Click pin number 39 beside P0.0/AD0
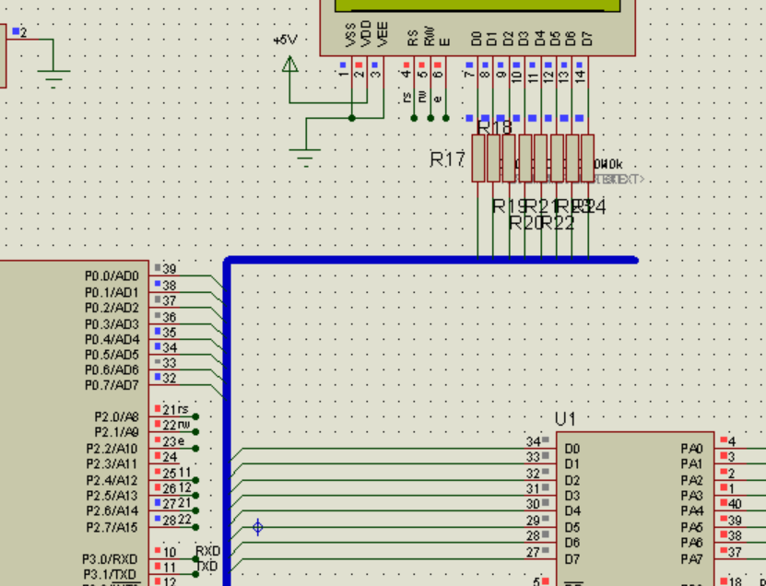The height and width of the screenshot is (586, 766). pyautogui.click(x=170, y=269)
